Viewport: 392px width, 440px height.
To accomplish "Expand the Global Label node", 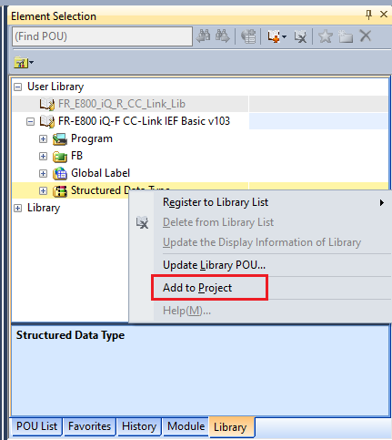I will pyautogui.click(x=44, y=174).
